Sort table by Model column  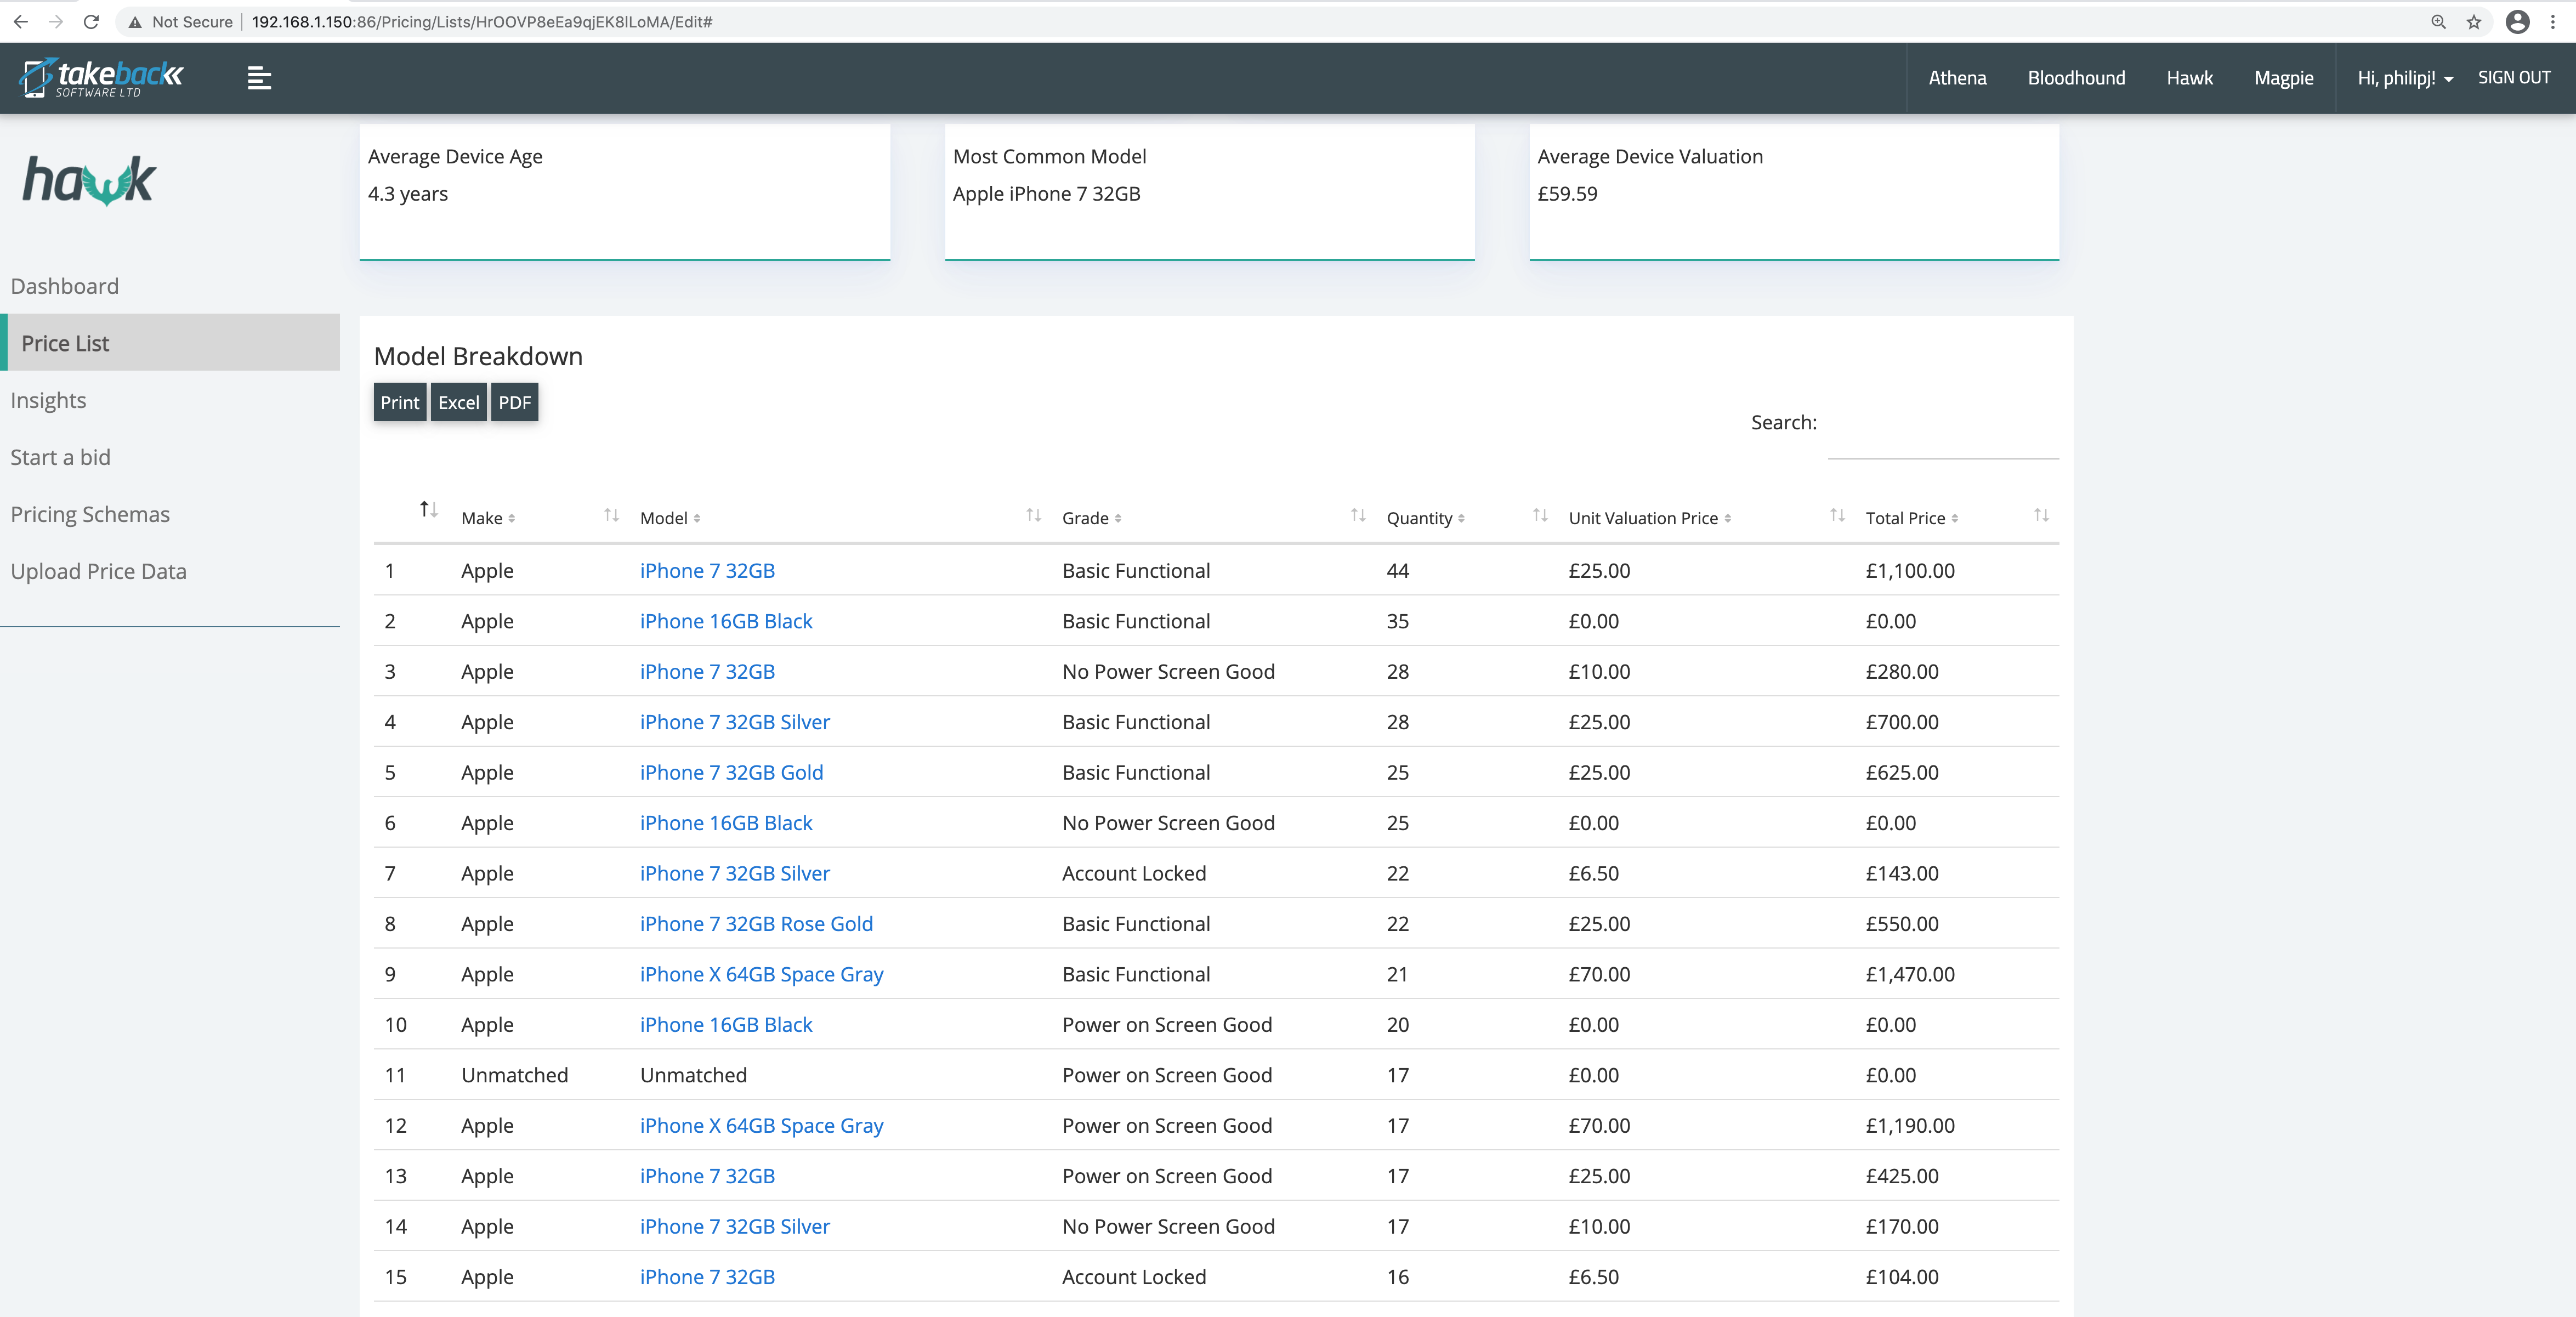tap(670, 518)
